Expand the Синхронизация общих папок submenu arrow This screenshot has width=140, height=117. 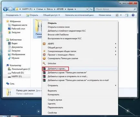[115, 51]
